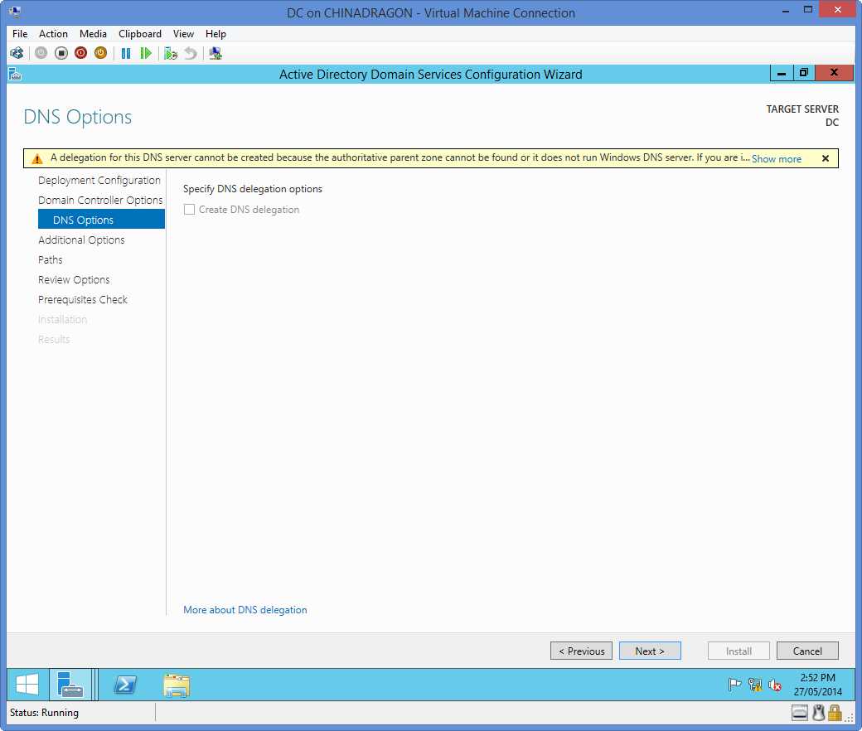Click the Previous button
Viewport: 862px width, 731px height.
pyautogui.click(x=581, y=651)
